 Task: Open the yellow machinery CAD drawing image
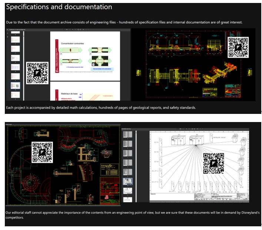coord(193,65)
